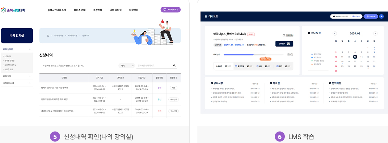Viewport: 388px width, 143px height.
Task: Click the 교육 시작일 legend dot
Action: tap(312, 54)
